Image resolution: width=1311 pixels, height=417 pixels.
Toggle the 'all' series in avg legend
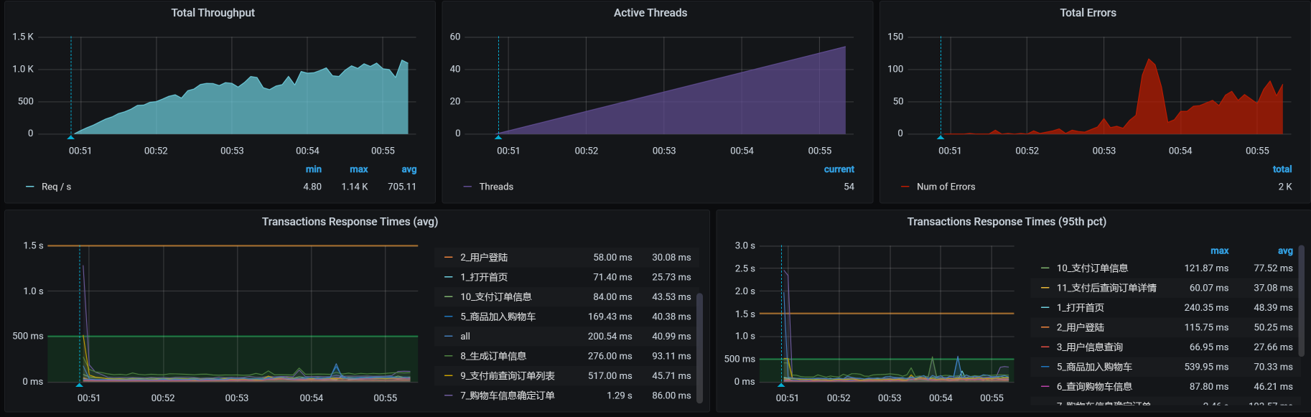(465, 337)
